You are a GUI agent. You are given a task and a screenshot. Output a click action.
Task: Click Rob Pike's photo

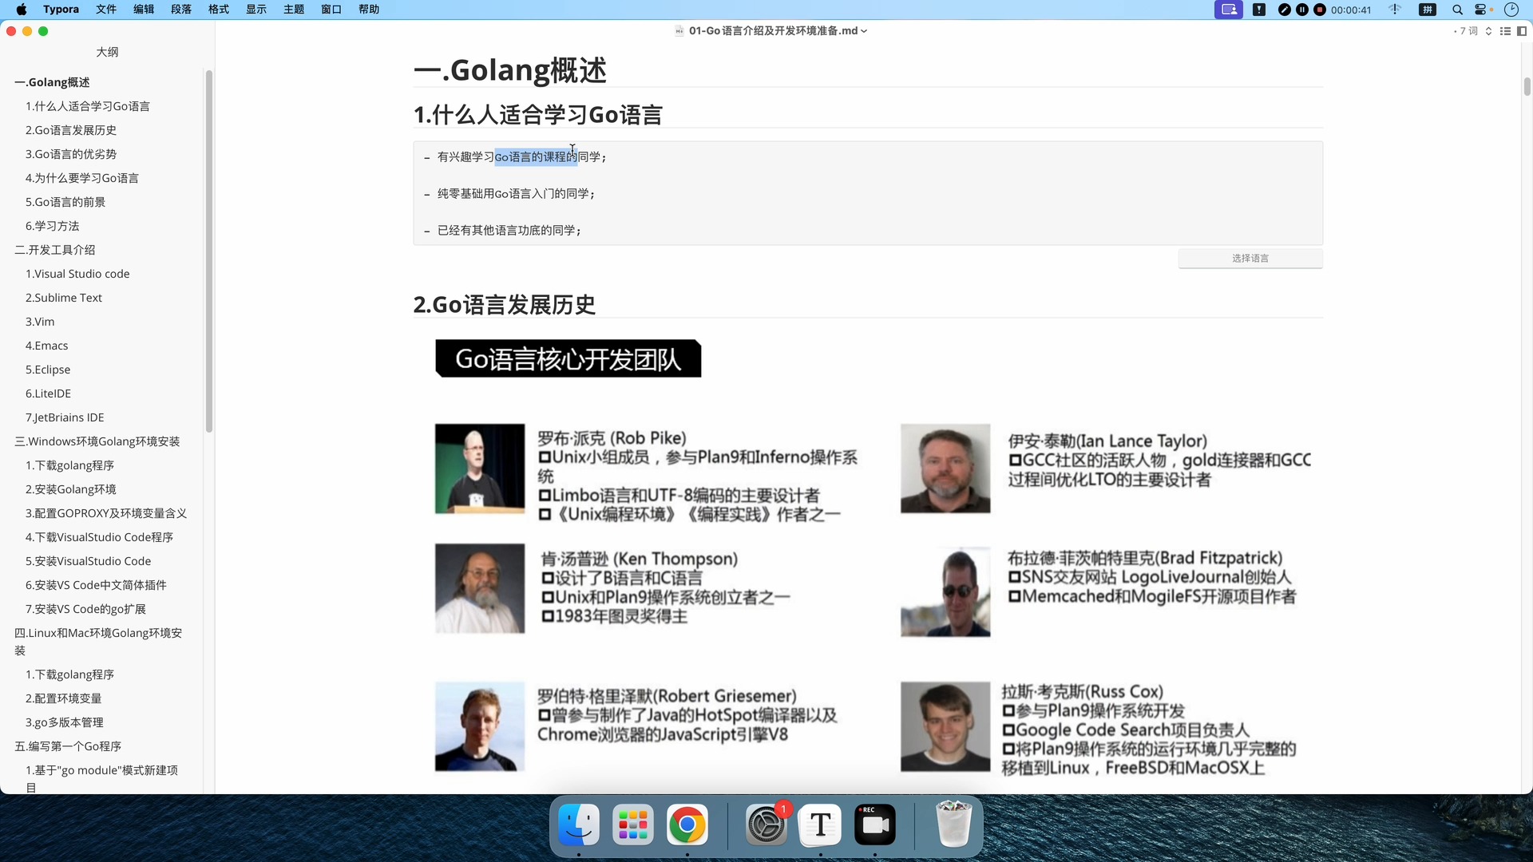pyautogui.click(x=480, y=469)
